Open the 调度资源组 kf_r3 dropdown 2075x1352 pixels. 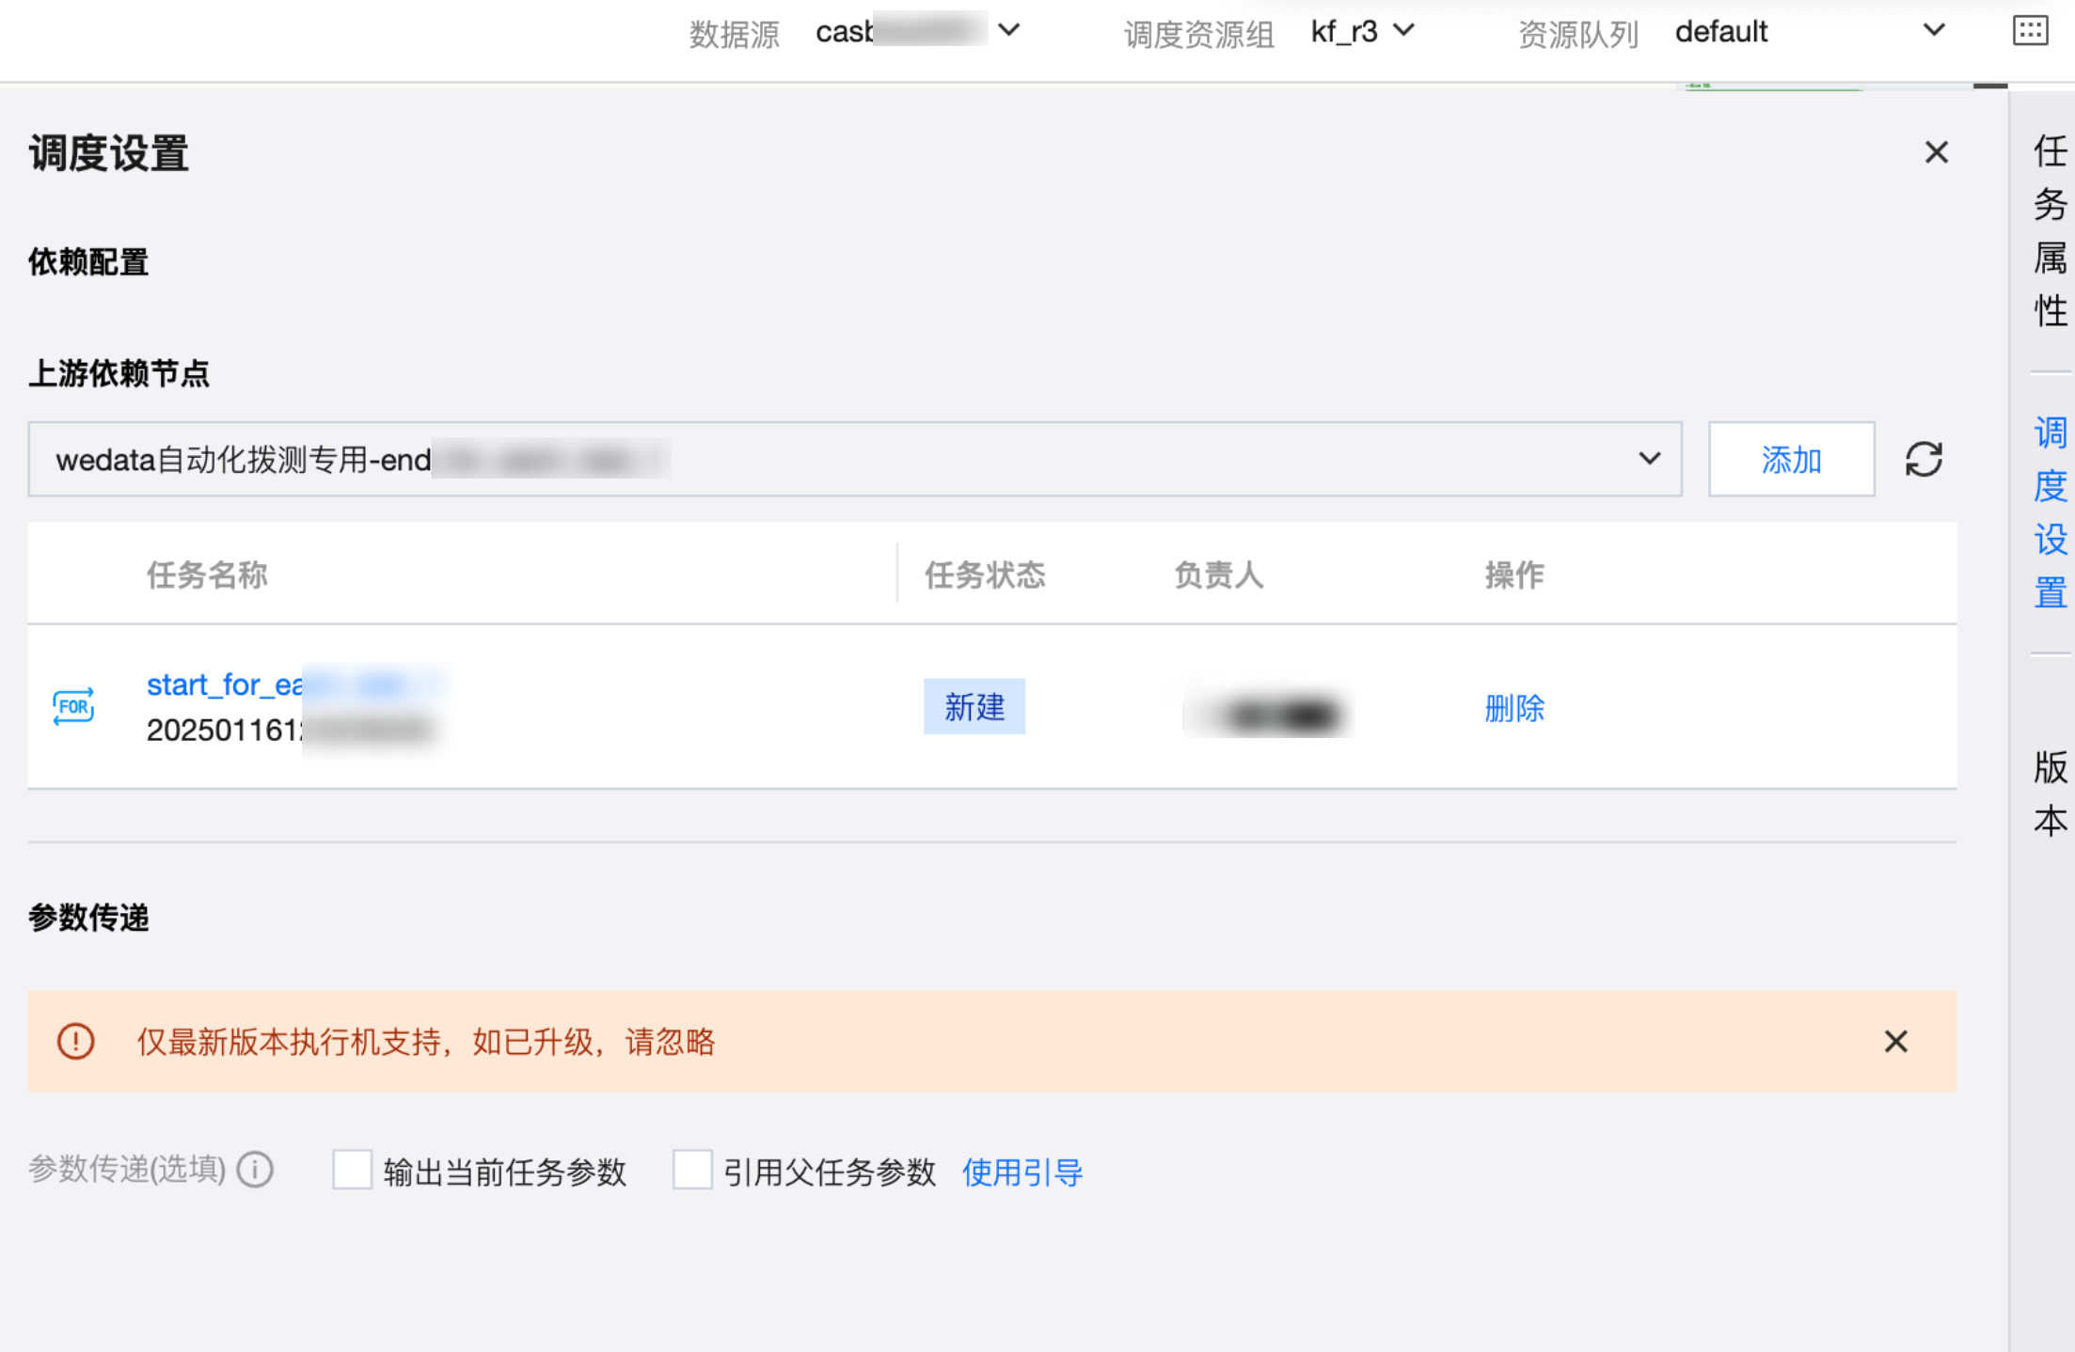[x=1403, y=30]
